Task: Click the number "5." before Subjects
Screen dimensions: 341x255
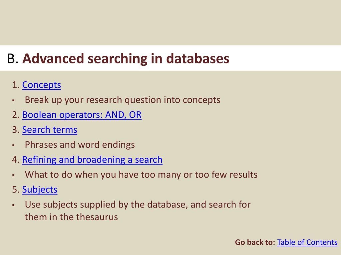Action: click(16, 190)
